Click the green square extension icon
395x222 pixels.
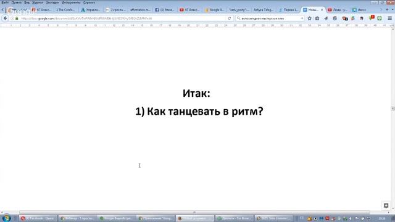[x=380, y=18]
